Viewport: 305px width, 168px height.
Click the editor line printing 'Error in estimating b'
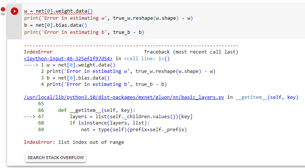[x=84, y=32]
